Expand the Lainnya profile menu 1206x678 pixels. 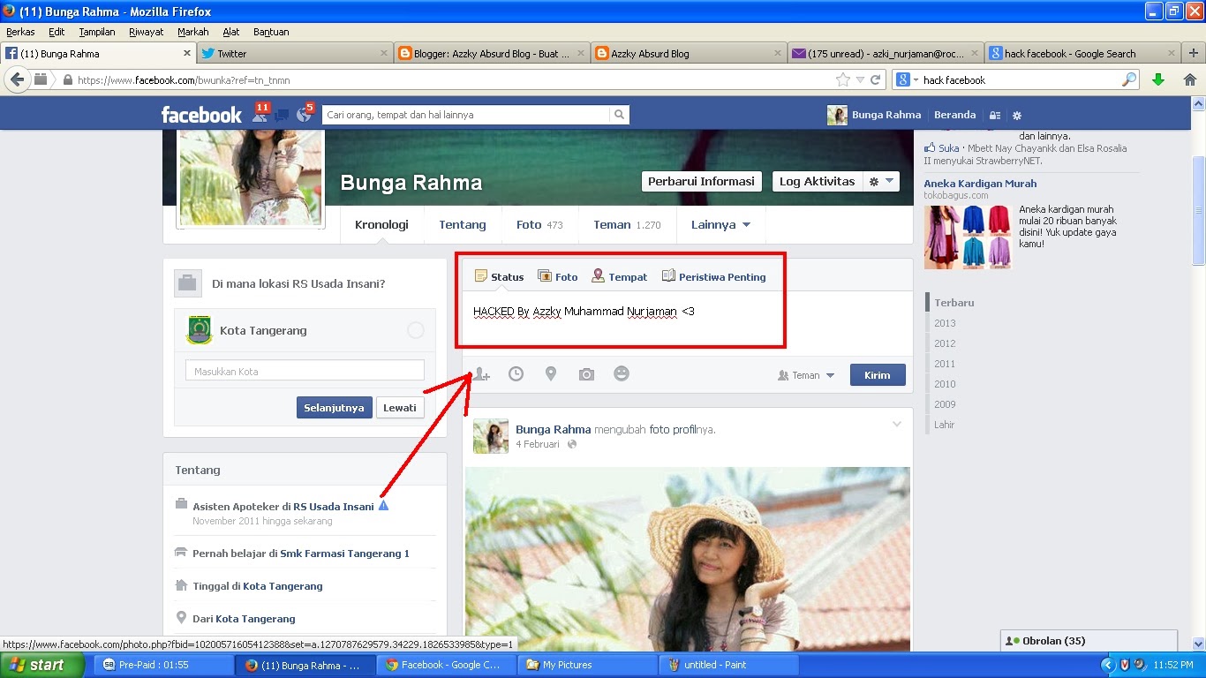click(720, 224)
